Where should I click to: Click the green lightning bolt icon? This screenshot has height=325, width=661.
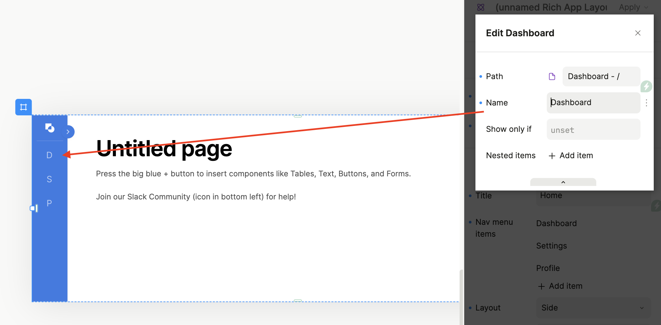coord(646,87)
